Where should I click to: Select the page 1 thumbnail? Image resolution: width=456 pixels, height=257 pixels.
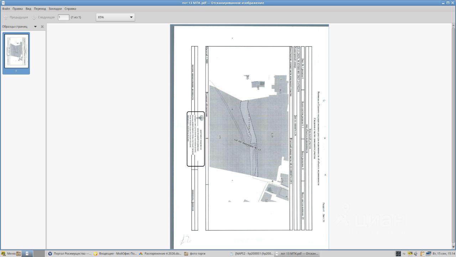coord(16,53)
